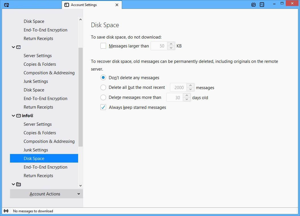
Task: Switch to the Account Settings tab
Action: coord(92,5)
